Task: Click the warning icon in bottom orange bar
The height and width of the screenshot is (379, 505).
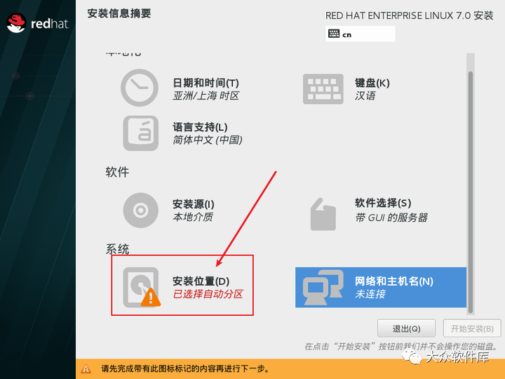Action: click(86, 368)
